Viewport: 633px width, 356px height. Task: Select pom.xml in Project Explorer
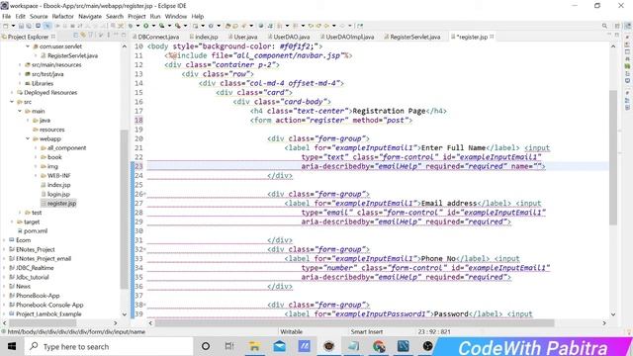tap(36, 230)
